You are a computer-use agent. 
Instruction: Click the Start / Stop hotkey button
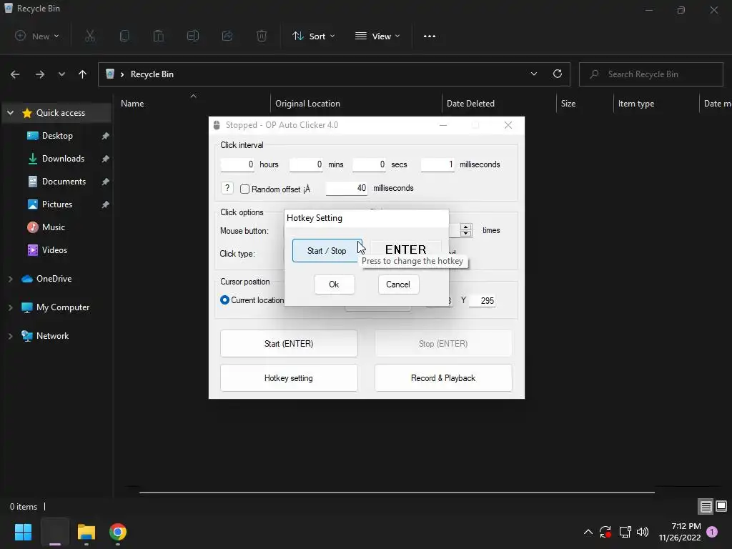coord(327,251)
